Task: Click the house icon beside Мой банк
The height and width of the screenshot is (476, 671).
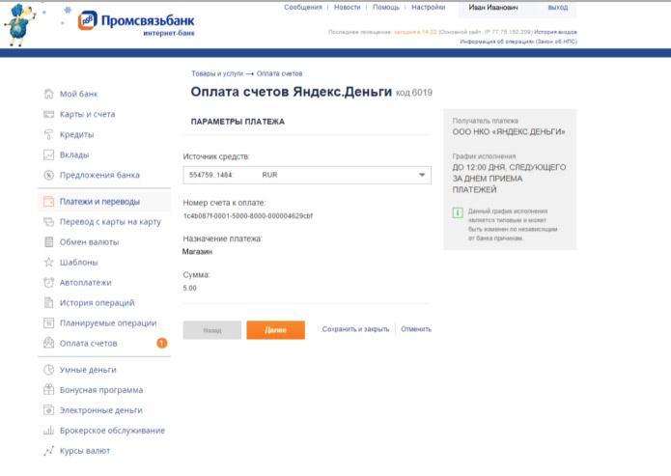Action: tap(49, 94)
